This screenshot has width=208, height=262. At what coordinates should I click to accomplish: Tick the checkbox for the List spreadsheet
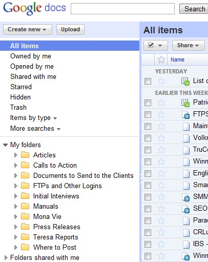148,81
